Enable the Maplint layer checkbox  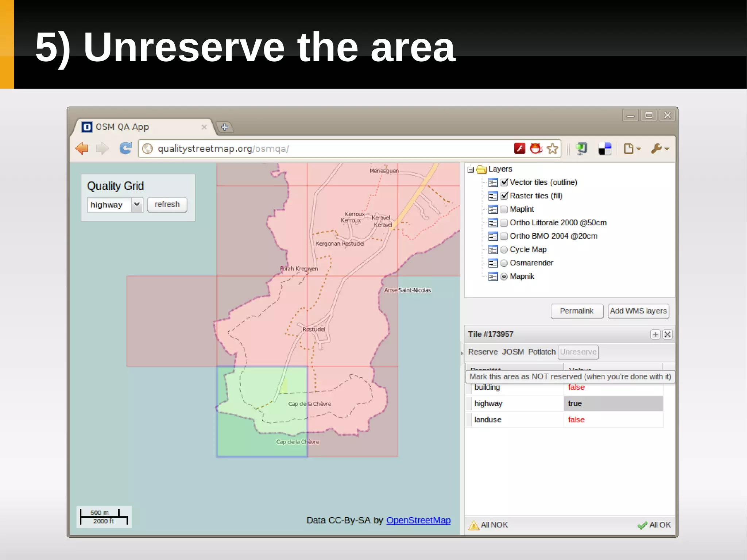tap(504, 209)
